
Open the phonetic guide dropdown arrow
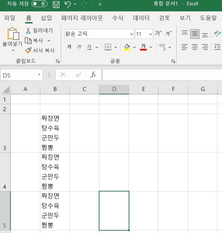pos(170,47)
